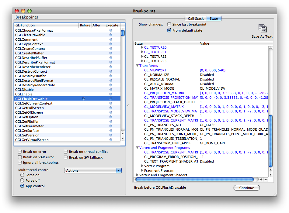Click the Execute dot for CGLCreateContext
Viewport: 289px width, 213px height.
pyautogui.click(x=111, y=49)
